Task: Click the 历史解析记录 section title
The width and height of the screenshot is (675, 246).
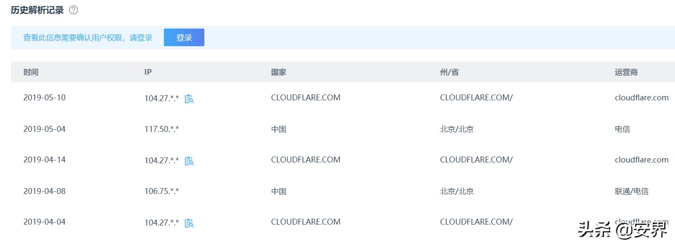Action: tap(37, 10)
